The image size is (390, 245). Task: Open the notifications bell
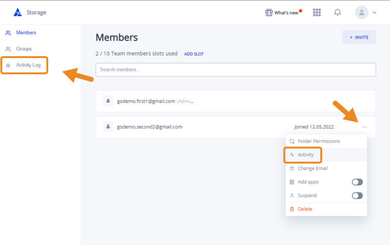(337, 12)
